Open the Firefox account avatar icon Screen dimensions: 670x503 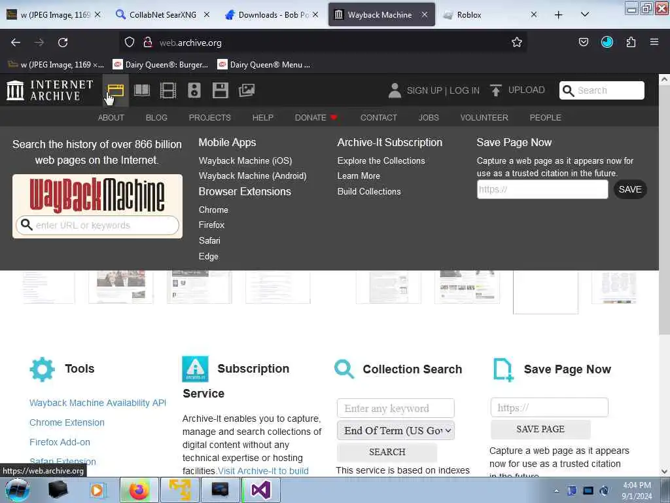pos(607,42)
